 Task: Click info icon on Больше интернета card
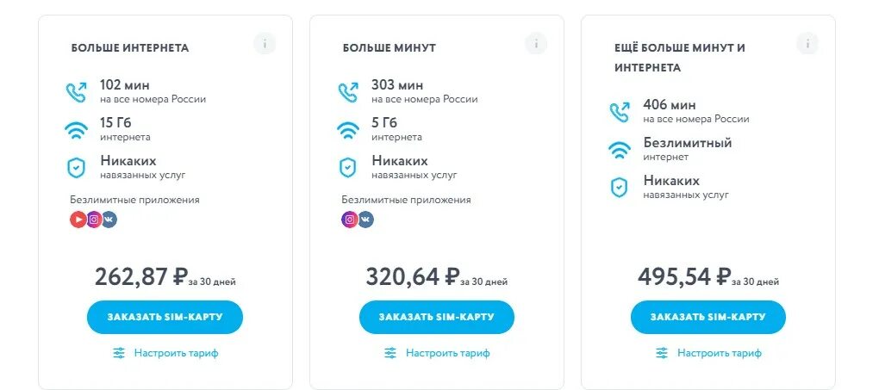[x=265, y=44]
